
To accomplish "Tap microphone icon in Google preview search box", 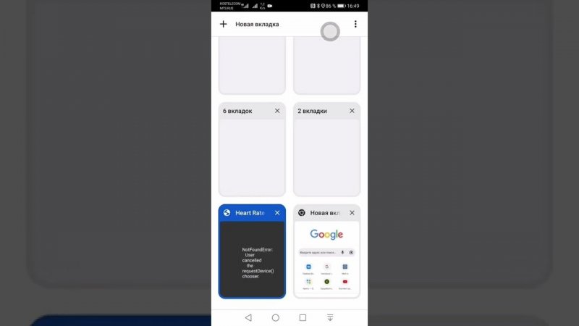I will (342, 252).
